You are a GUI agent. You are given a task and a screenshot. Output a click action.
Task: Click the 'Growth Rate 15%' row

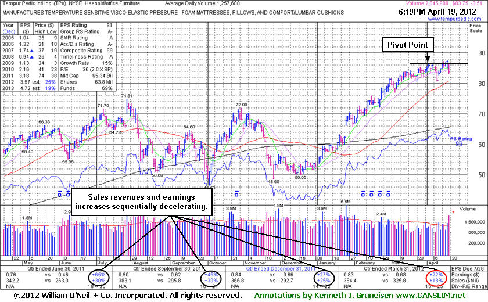click(86, 63)
